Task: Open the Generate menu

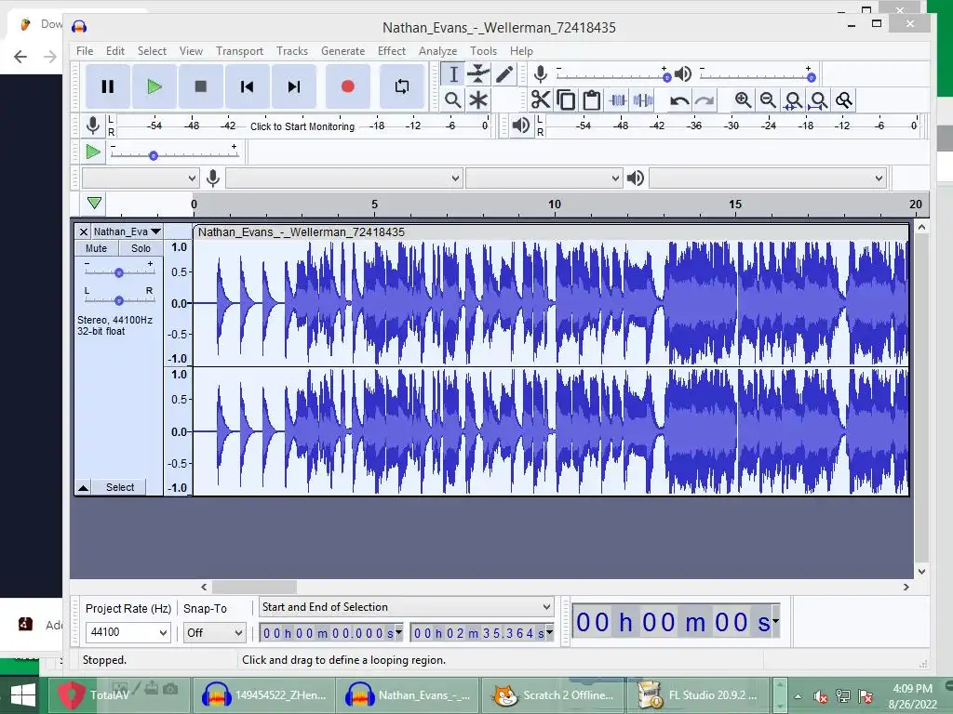Action: tap(342, 51)
